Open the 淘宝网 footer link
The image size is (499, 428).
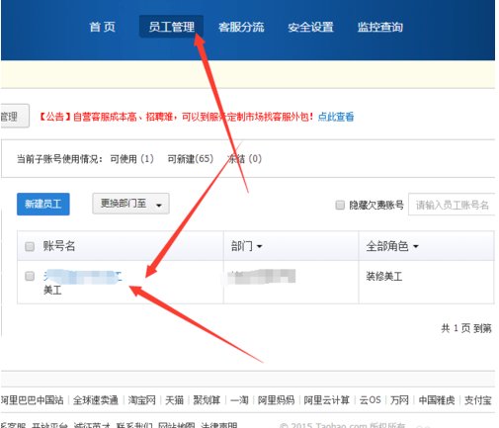coord(141,400)
